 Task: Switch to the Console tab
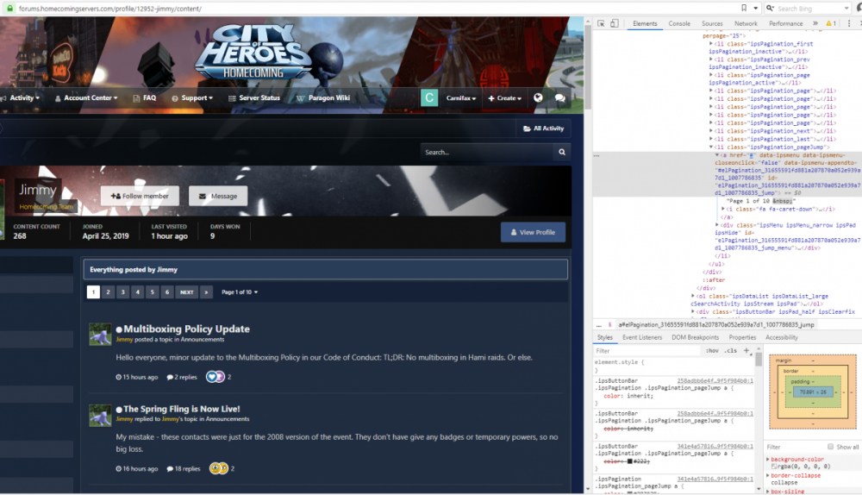click(679, 23)
